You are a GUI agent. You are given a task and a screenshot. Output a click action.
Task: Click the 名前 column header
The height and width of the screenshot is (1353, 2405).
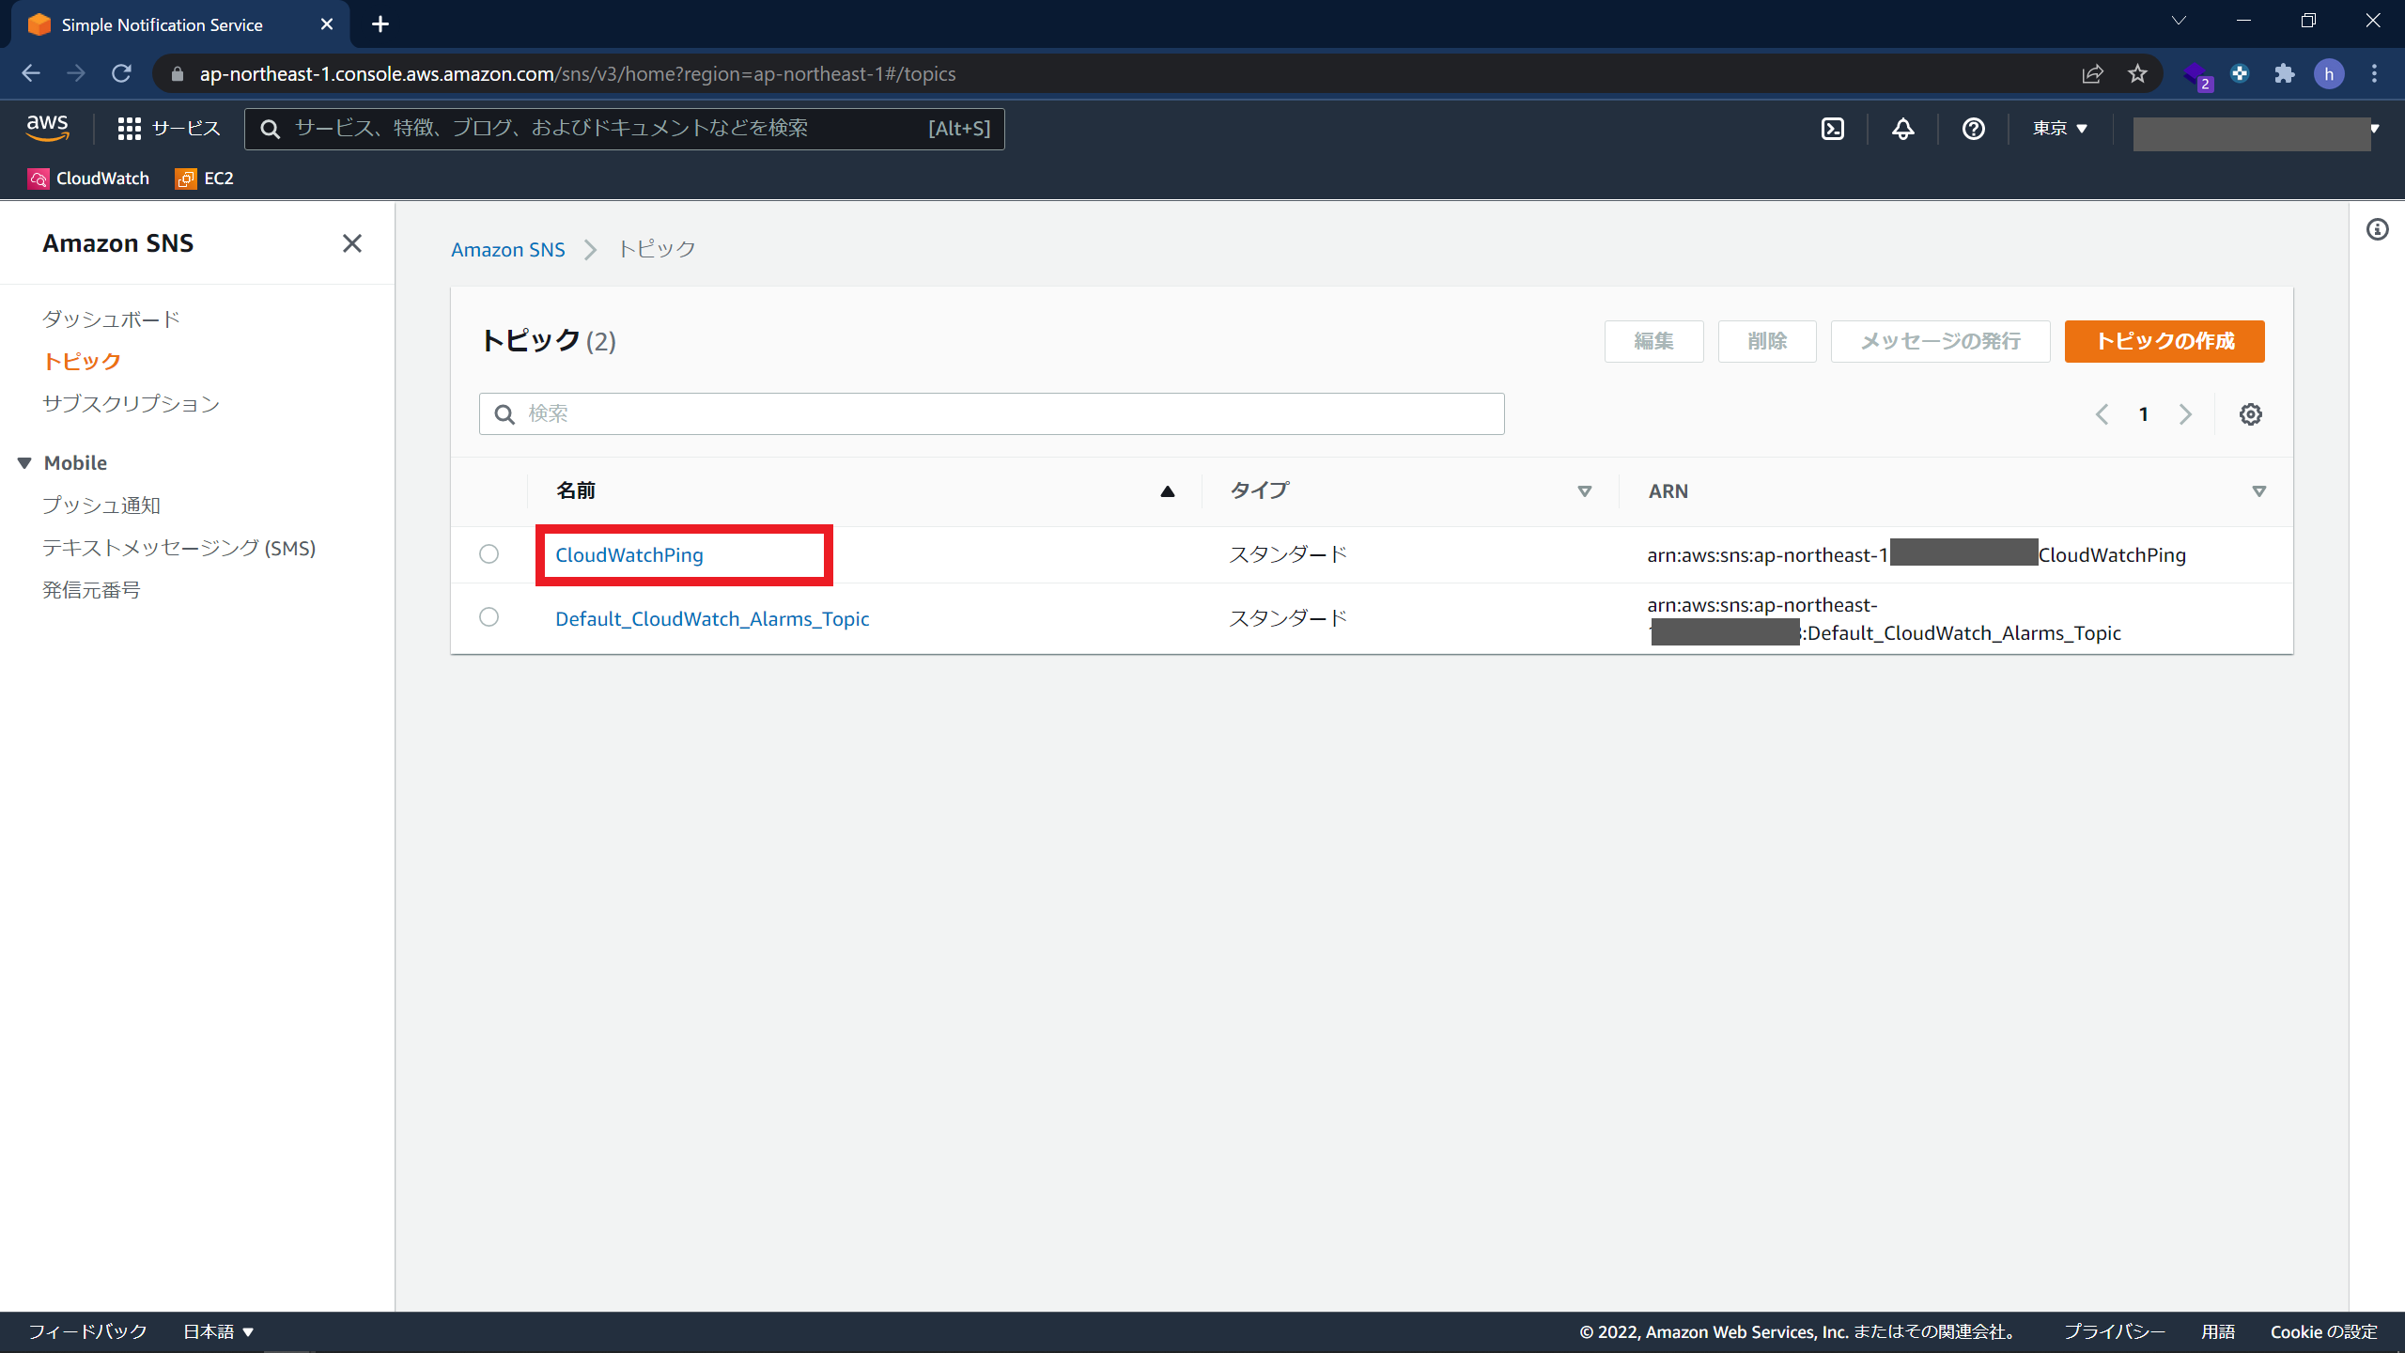pos(576,490)
